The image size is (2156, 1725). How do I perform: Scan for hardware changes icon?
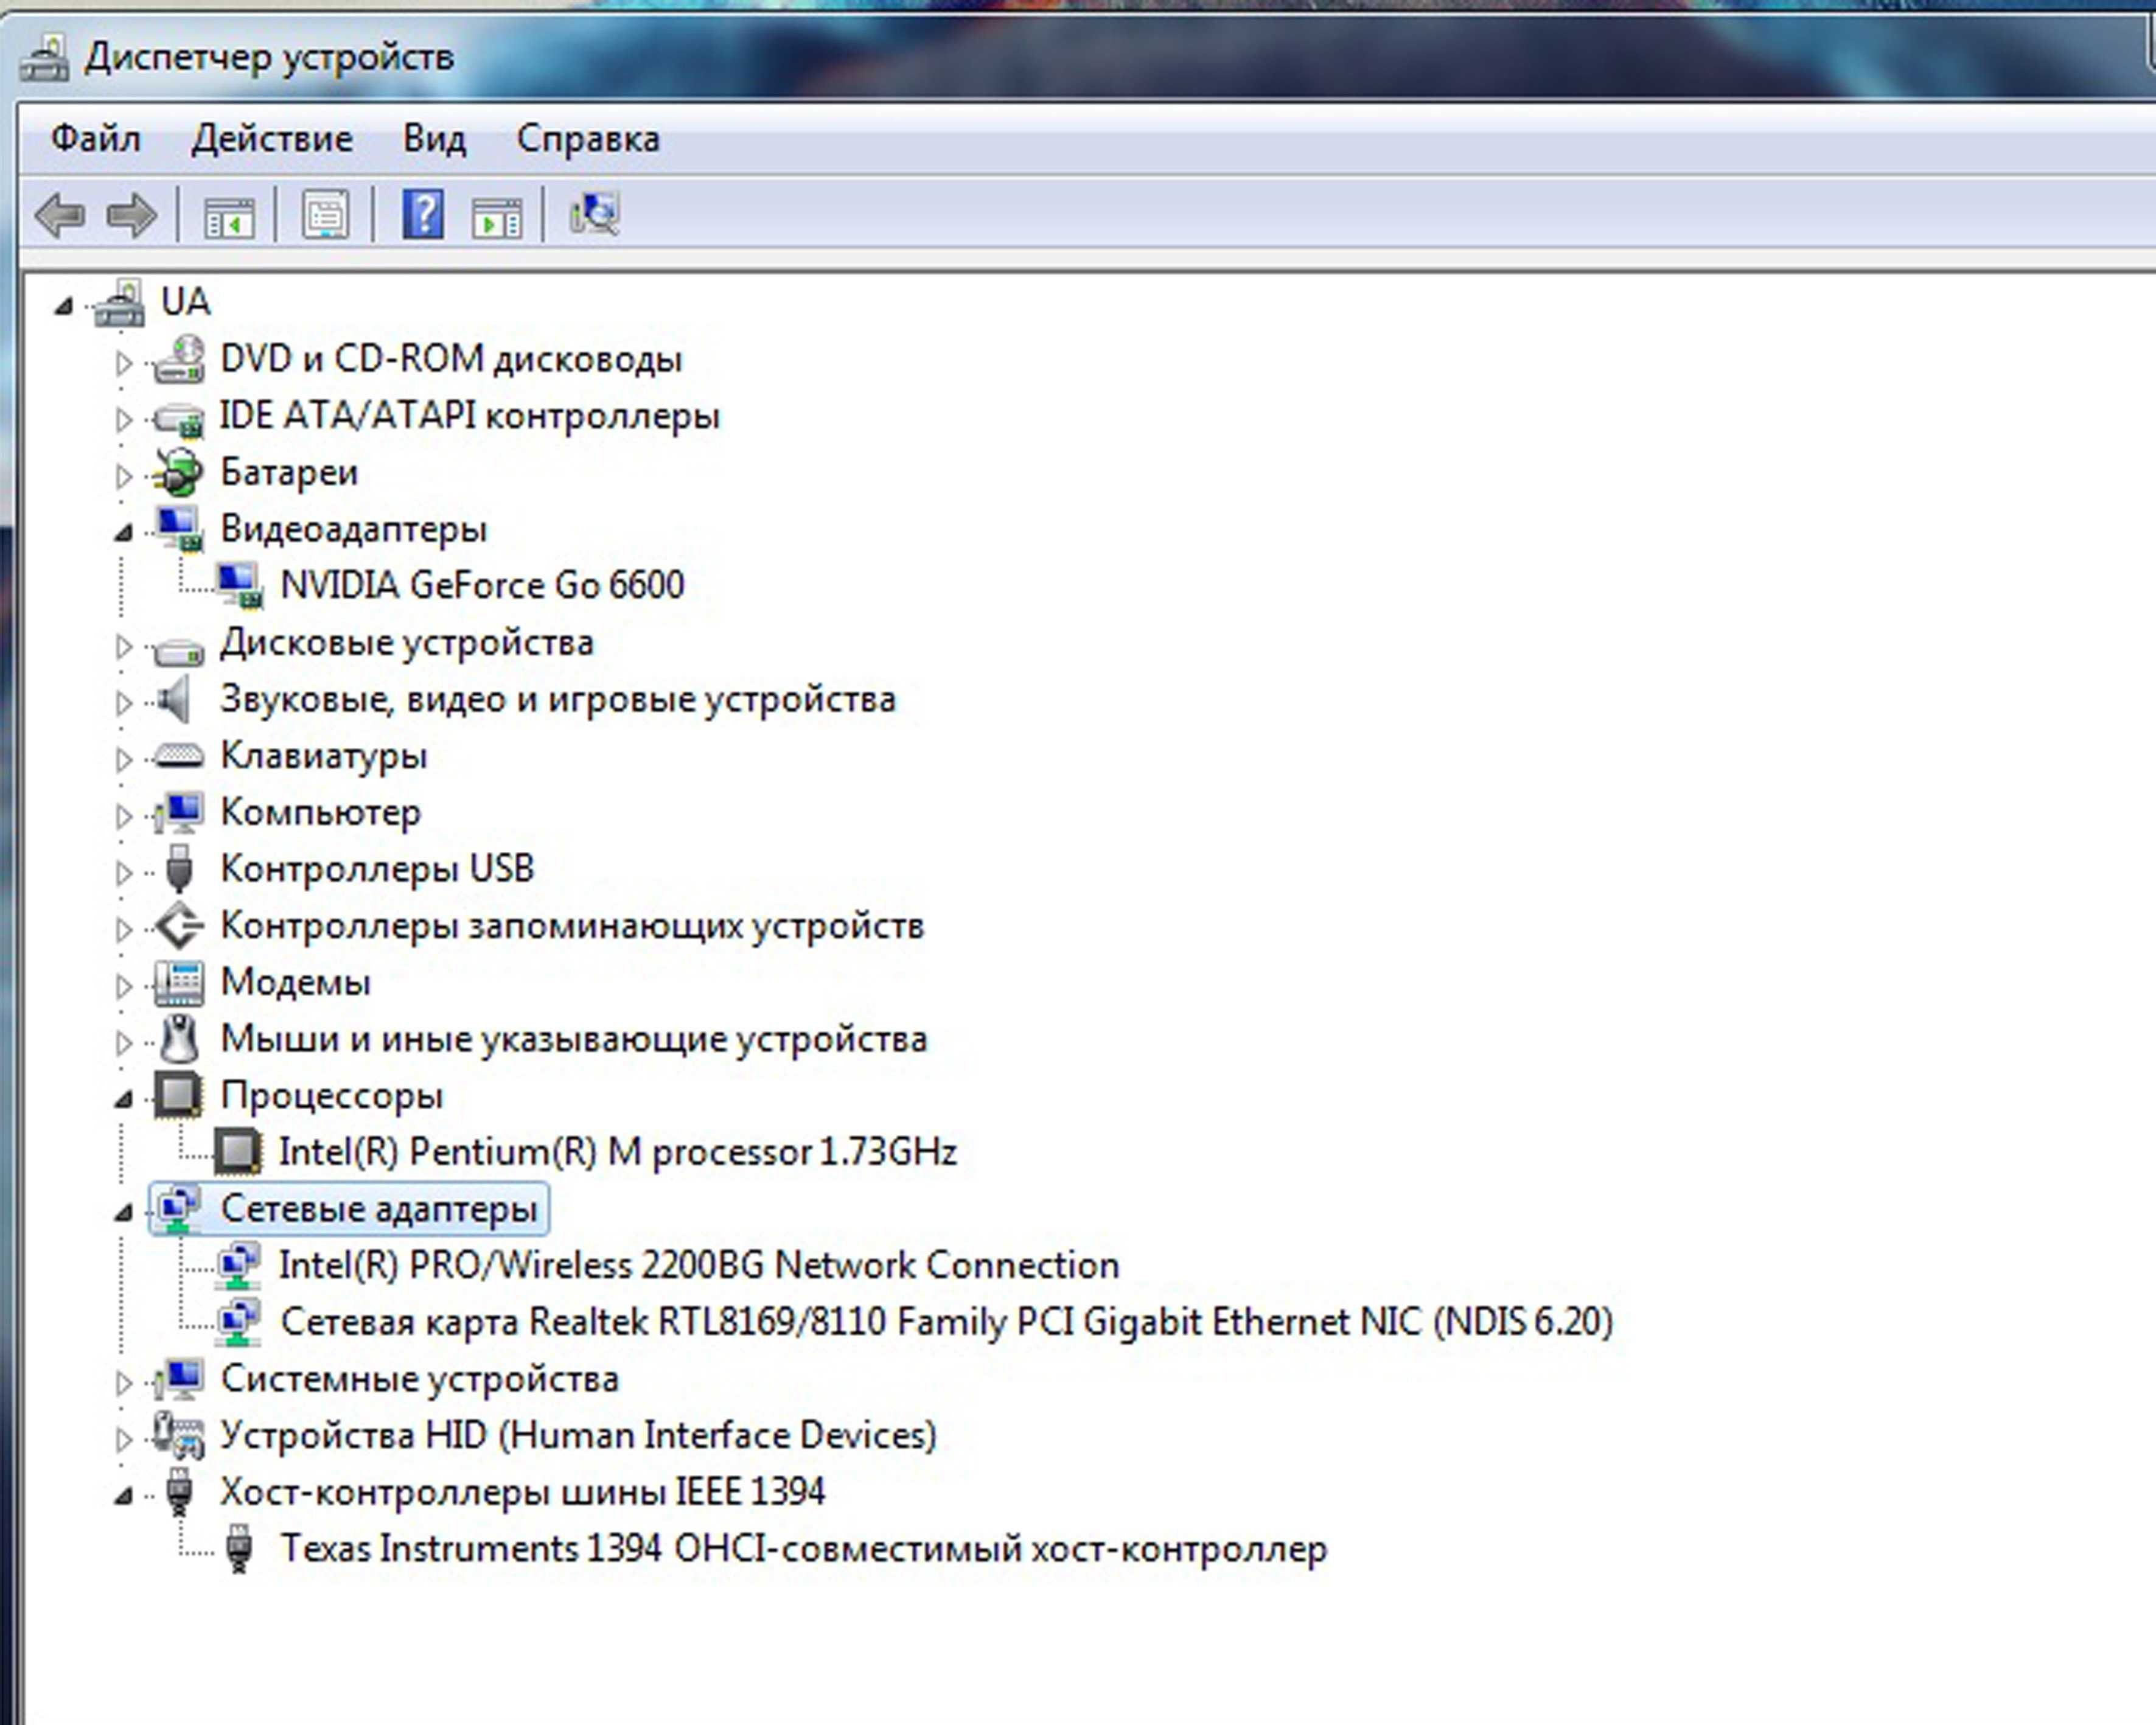595,214
